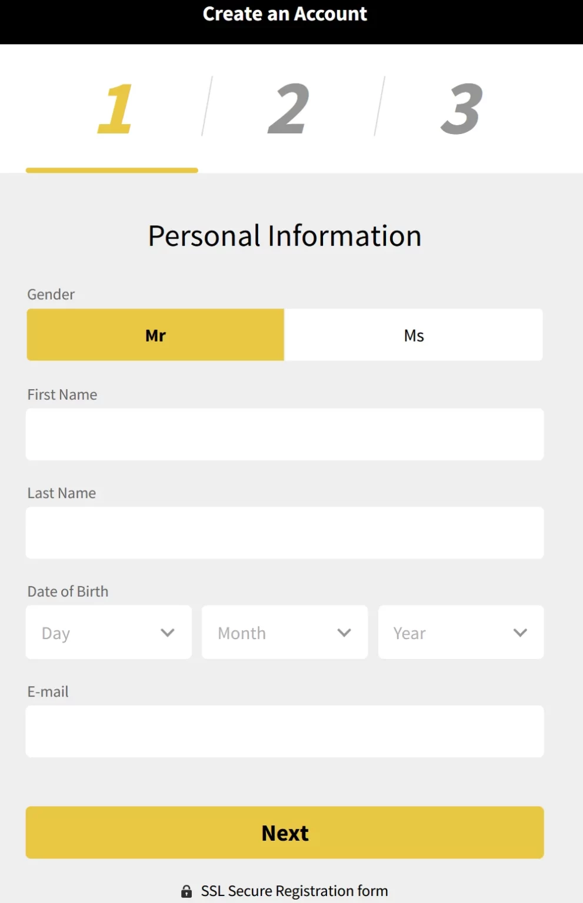Image resolution: width=583 pixels, height=903 pixels.
Task: Select the Mr gender option
Action: [x=155, y=335]
